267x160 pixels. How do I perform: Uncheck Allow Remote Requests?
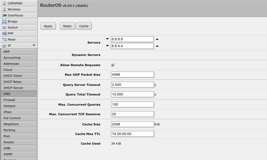point(113,65)
